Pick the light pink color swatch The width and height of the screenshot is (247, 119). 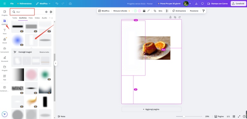click(x=140, y=11)
